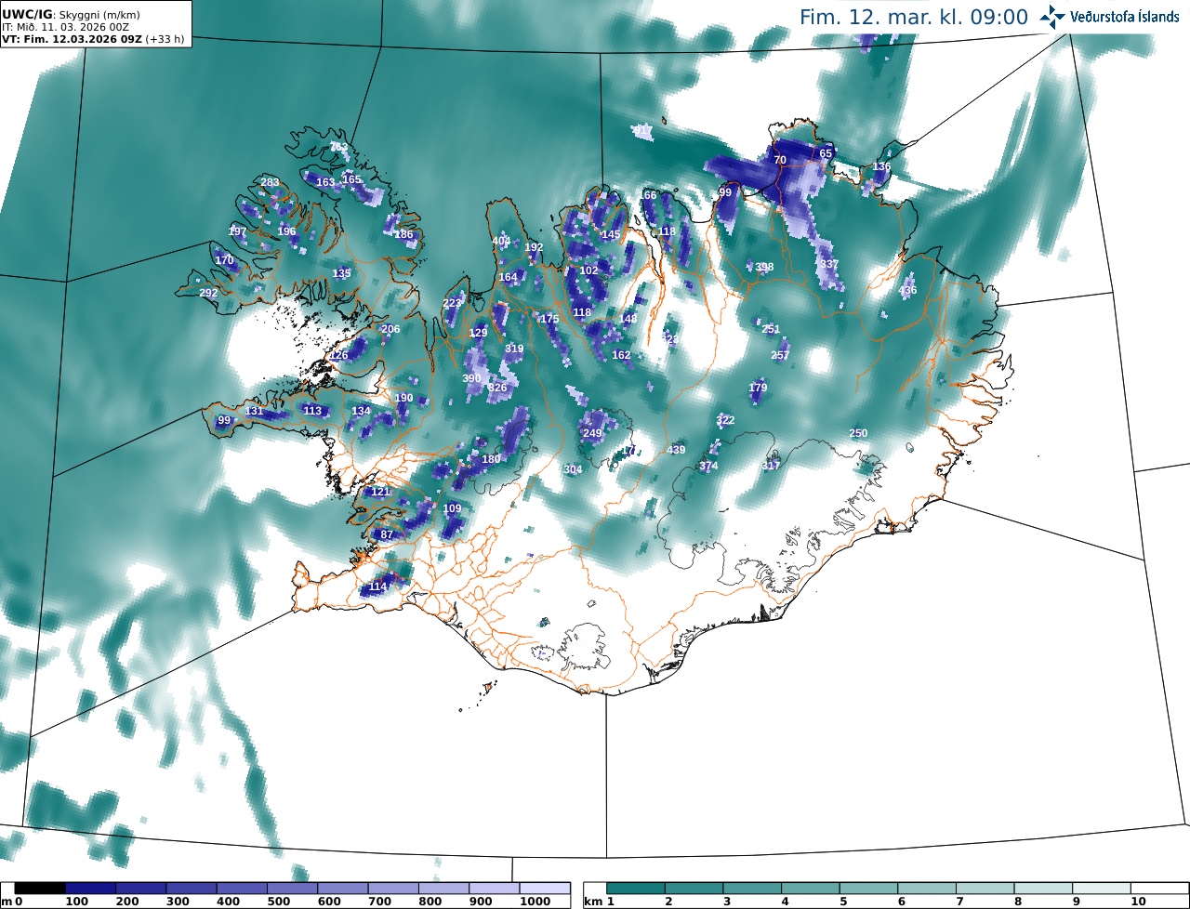Click the visibility value 326
Viewport: 1190px width, 909px height.
(497, 388)
